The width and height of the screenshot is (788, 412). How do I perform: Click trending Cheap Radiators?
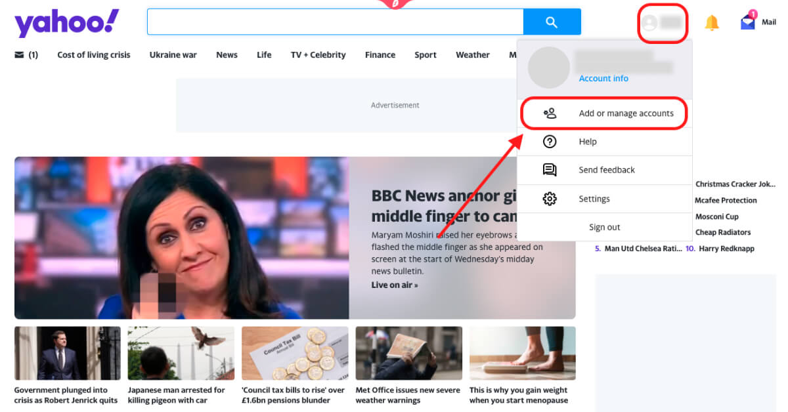723,232
